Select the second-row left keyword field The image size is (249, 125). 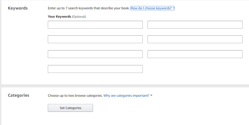pyautogui.click(x=95, y=39)
